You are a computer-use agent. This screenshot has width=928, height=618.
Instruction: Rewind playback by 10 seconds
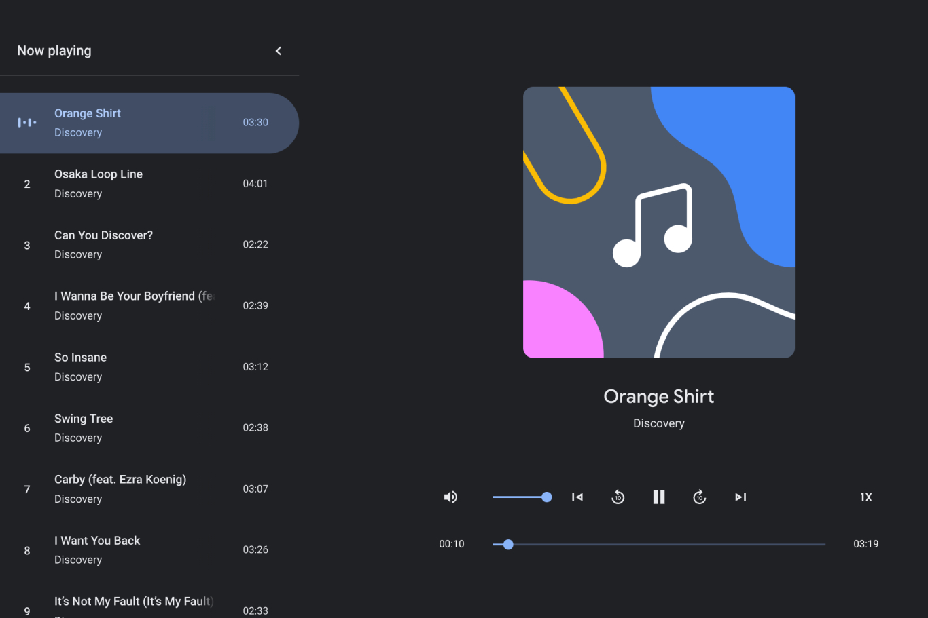point(618,497)
